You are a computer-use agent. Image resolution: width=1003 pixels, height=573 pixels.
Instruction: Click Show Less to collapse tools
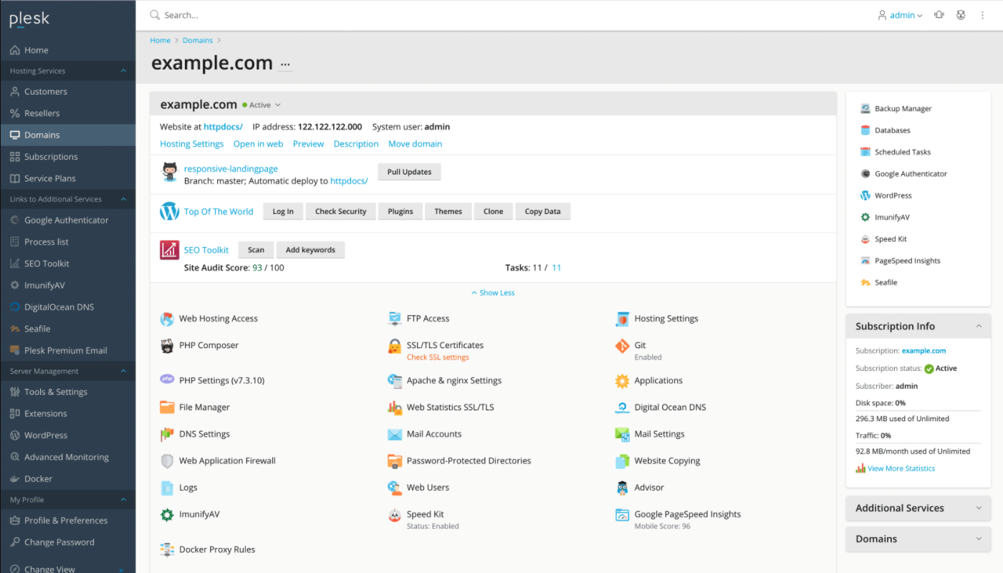[x=493, y=293]
